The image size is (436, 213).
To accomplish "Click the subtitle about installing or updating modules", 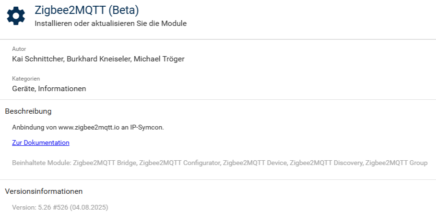I will [110, 23].
